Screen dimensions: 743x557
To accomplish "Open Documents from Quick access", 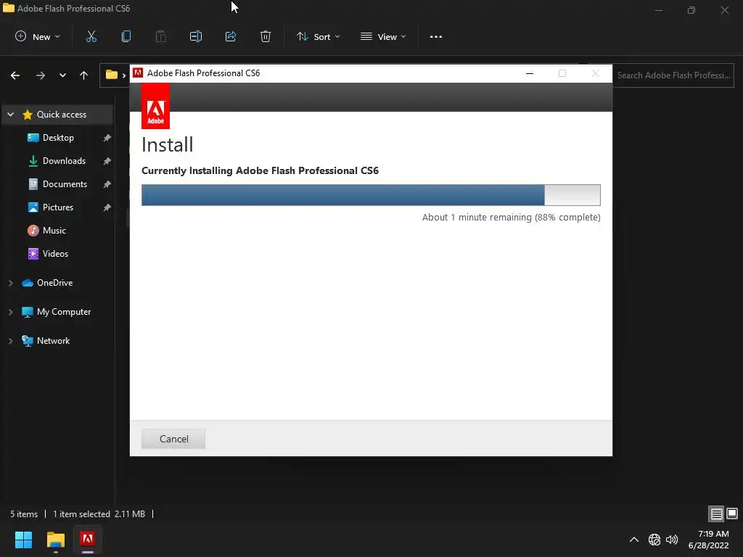I will tap(65, 184).
